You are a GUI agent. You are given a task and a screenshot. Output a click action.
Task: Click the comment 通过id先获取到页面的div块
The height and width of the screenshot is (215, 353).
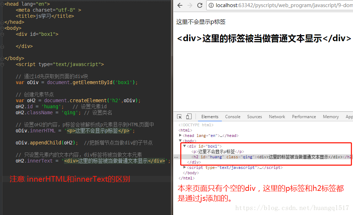tap(52, 76)
